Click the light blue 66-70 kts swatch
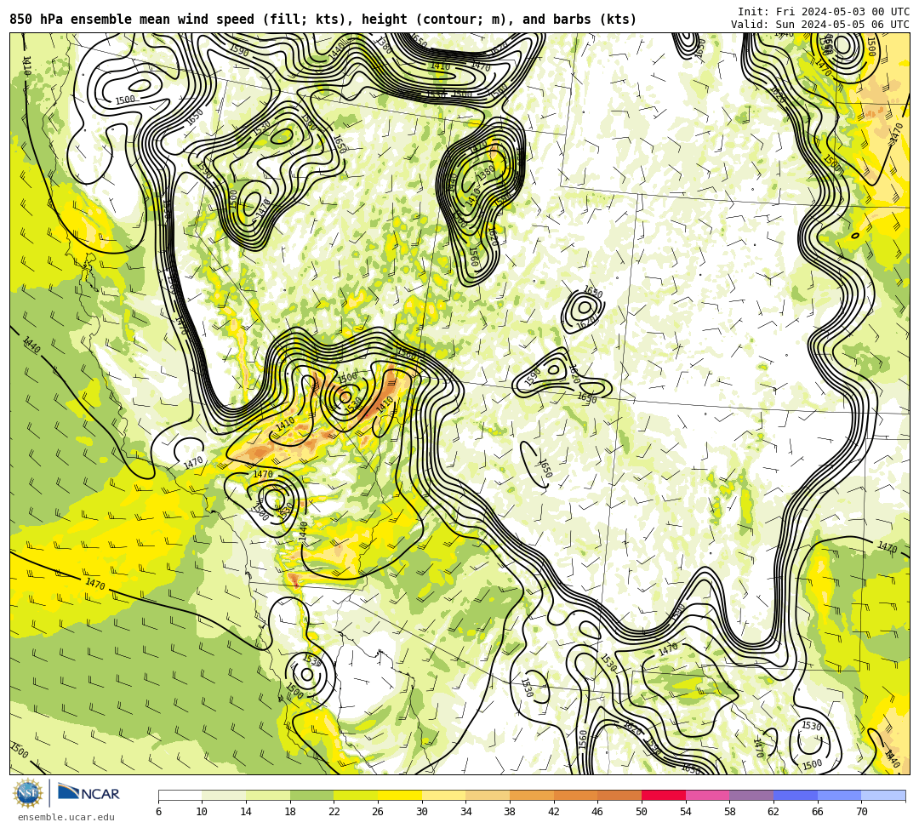This screenshot has height=828, width=919. (839, 795)
